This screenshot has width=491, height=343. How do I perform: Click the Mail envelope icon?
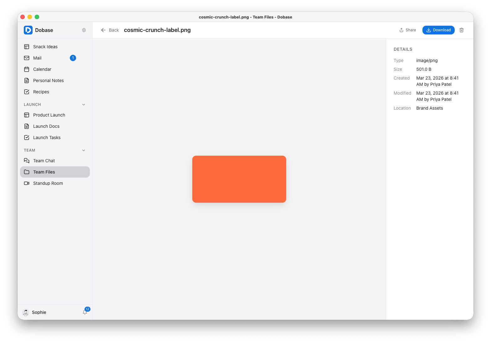pyautogui.click(x=27, y=58)
